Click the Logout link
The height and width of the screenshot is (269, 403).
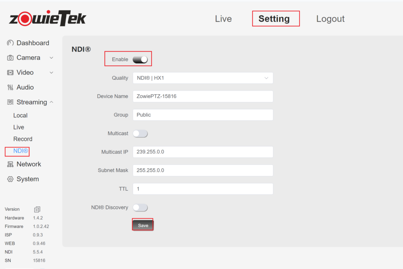click(x=330, y=19)
